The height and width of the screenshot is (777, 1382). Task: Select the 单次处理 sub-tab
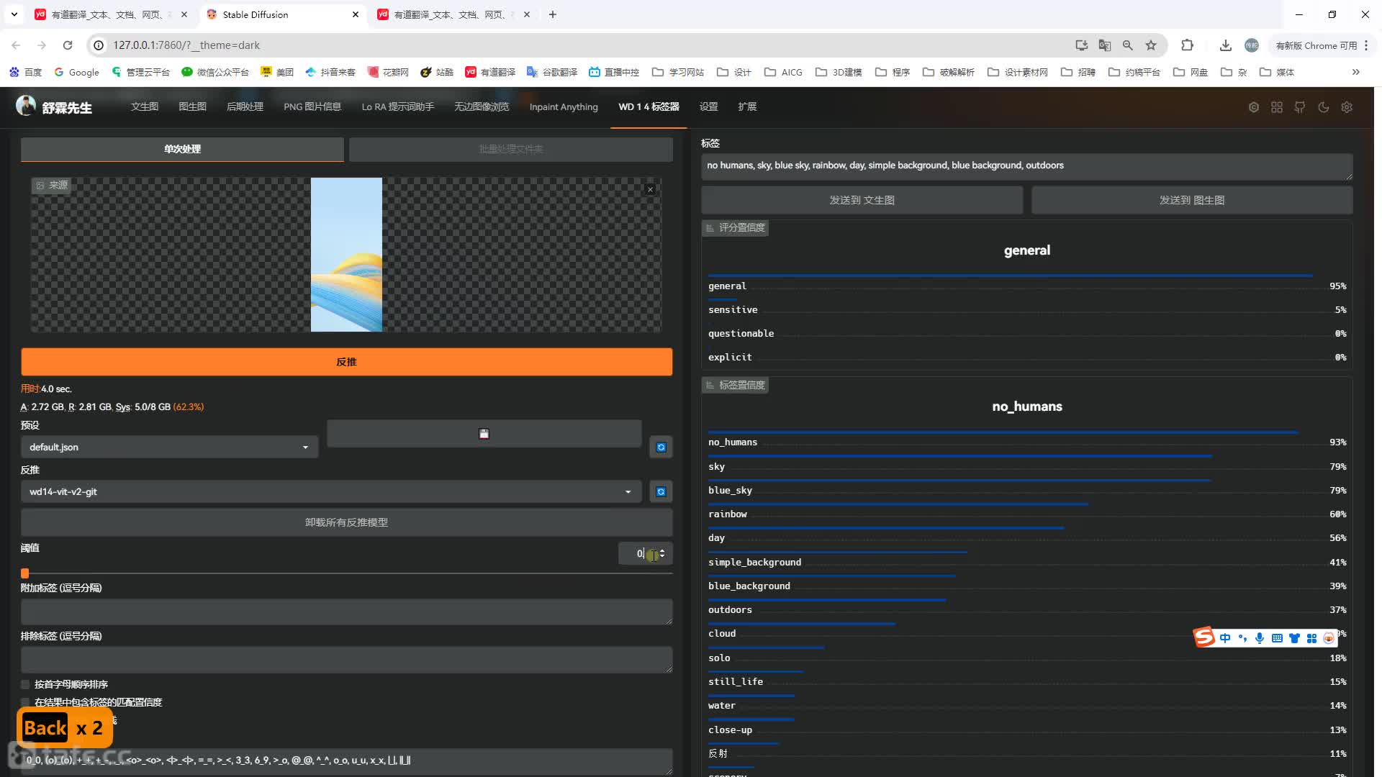click(x=182, y=149)
